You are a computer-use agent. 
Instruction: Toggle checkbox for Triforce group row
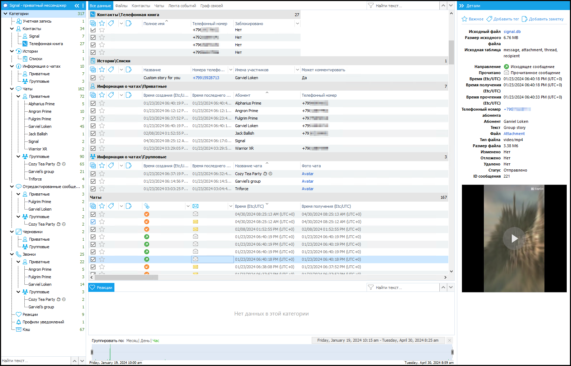tap(93, 189)
